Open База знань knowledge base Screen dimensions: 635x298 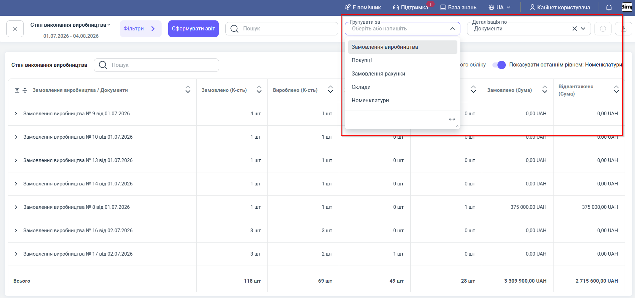click(x=458, y=7)
